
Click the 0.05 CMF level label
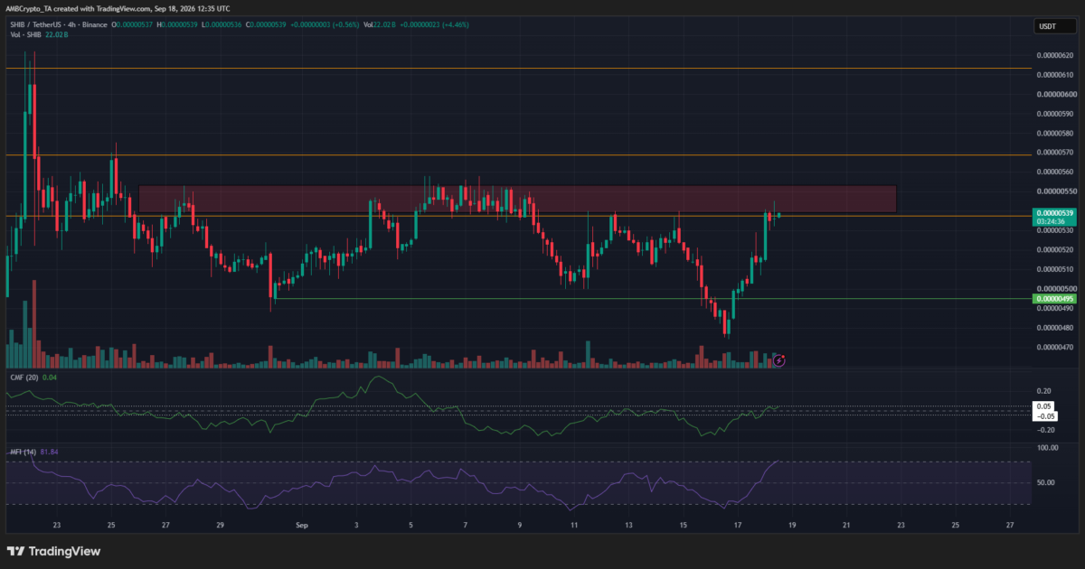[1046, 407]
